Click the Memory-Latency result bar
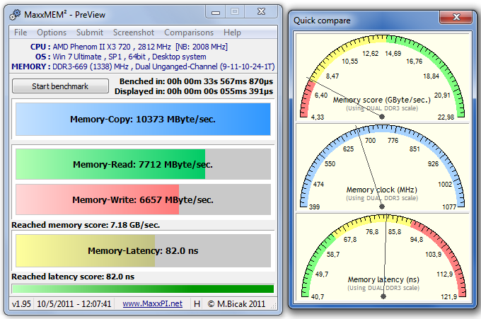 pos(143,250)
